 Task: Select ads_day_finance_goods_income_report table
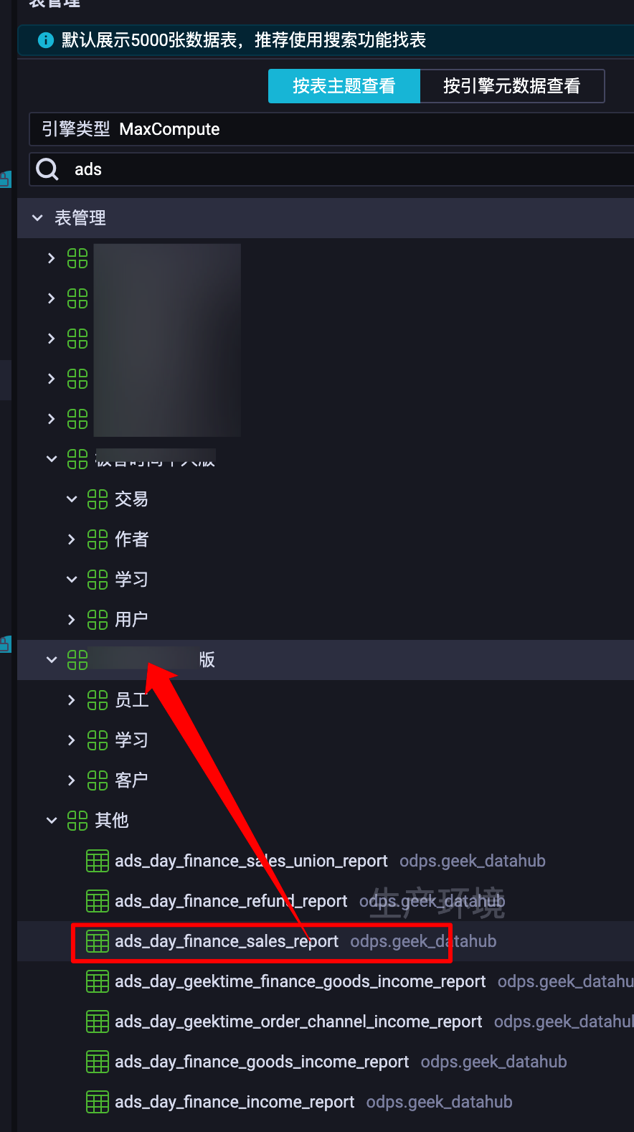pos(262,1062)
